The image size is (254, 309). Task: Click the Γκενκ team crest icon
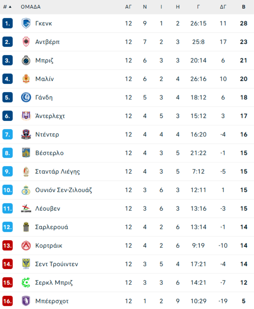(26, 23)
